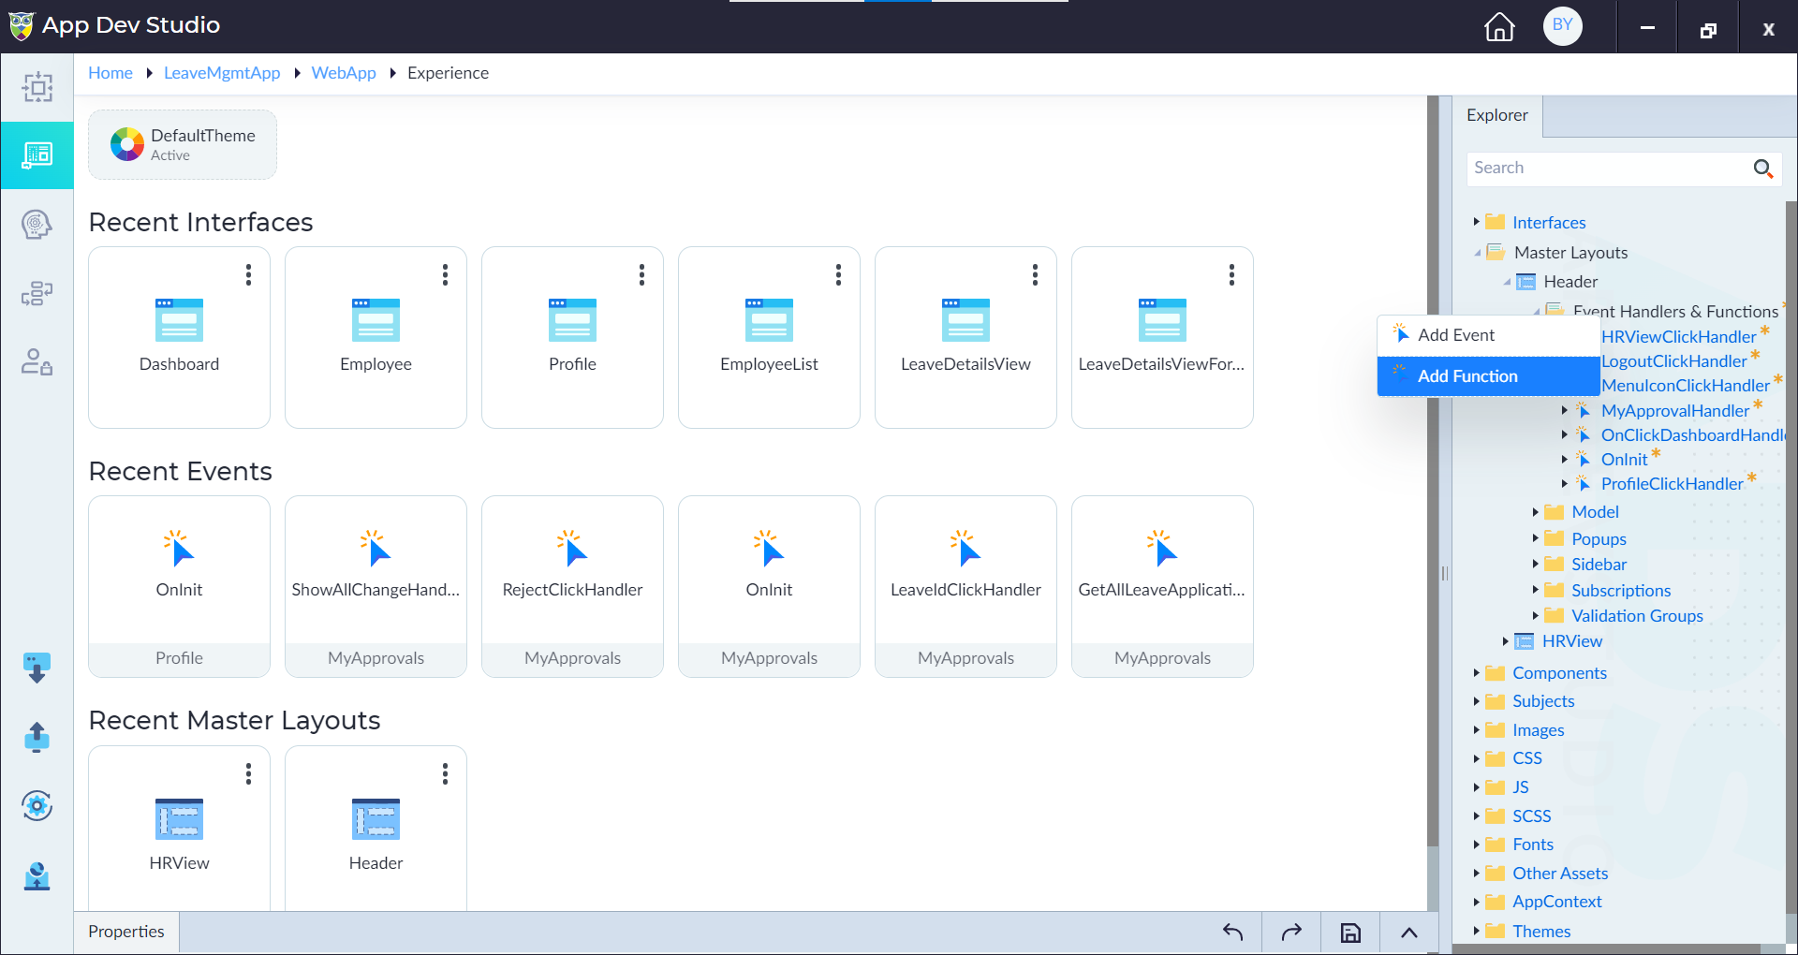The width and height of the screenshot is (1798, 955).
Task: Collapse the Master Layouts node
Action: (x=1478, y=253)
